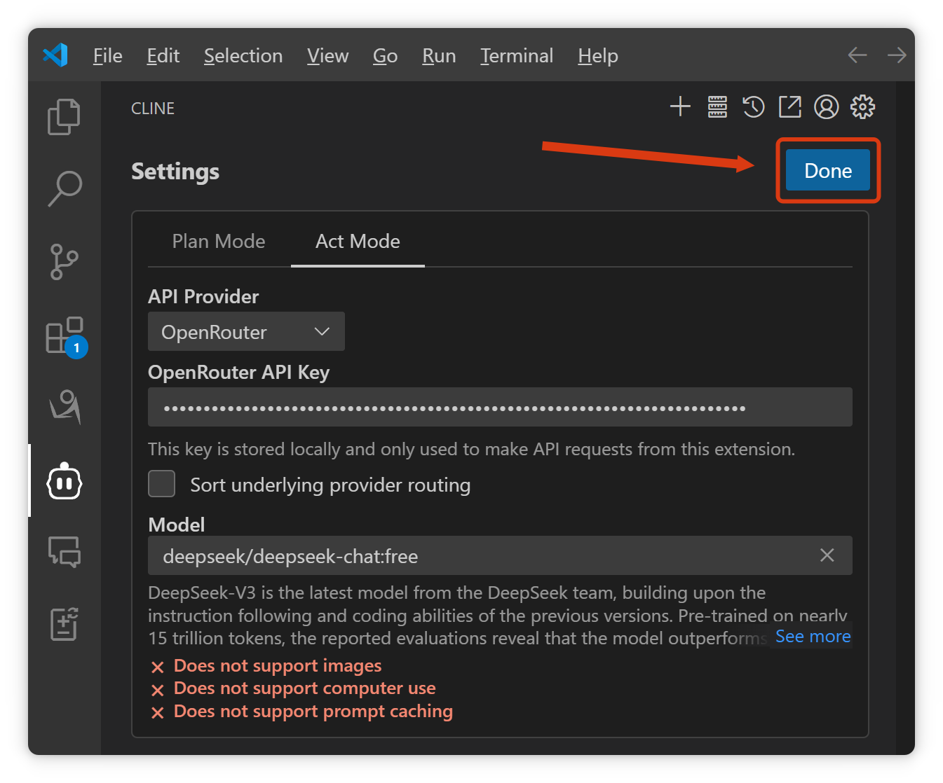943x783 pixels.
Task: Open the Explorer view in activity bar
Action: click(x=64, y=116)
